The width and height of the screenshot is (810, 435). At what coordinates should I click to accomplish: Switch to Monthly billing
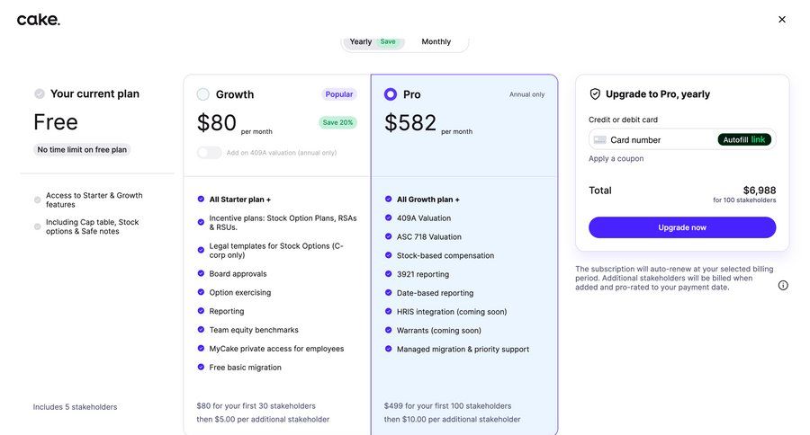(436, 41)
